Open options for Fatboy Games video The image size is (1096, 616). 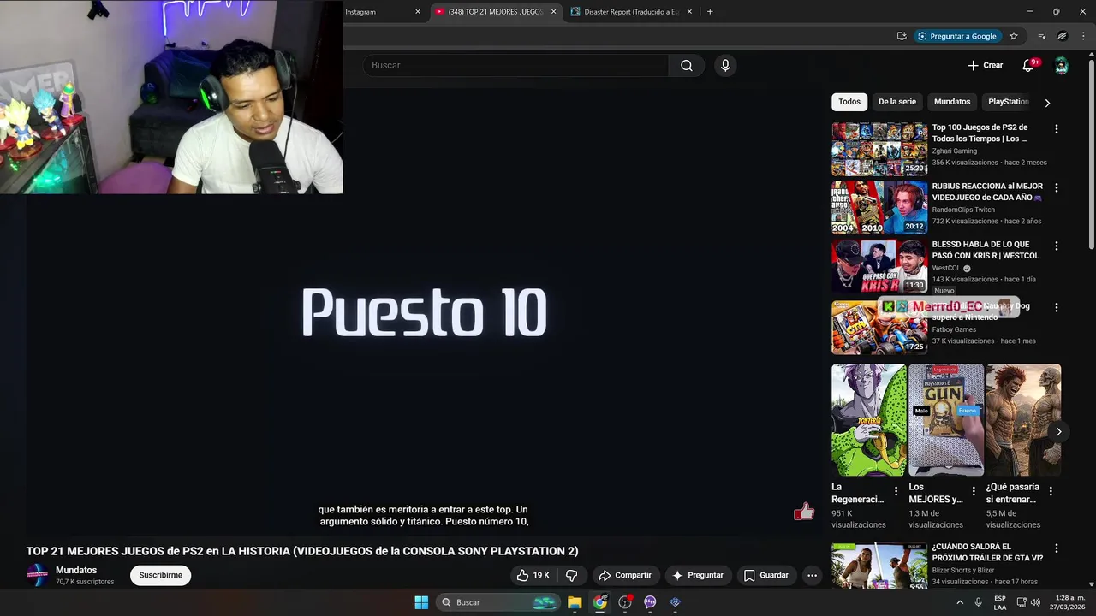[1056, 307]
